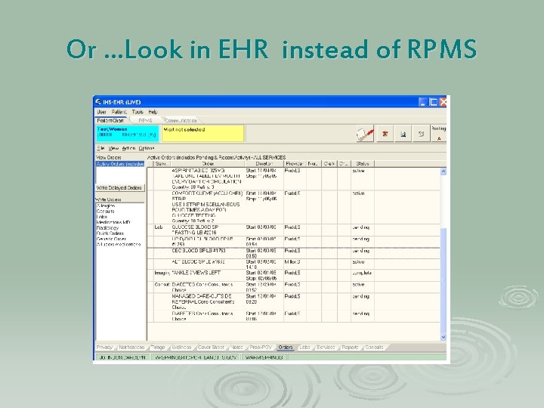The width and height of the screenshot is (544, 408).
Task: Click the pencil and paper signature icon
Action: pyautogui.click(x=365, y=134)
